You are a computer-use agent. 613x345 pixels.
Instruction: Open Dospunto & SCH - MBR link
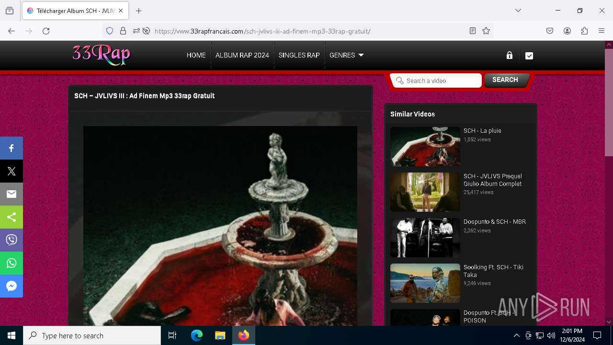tap(495, 222)
